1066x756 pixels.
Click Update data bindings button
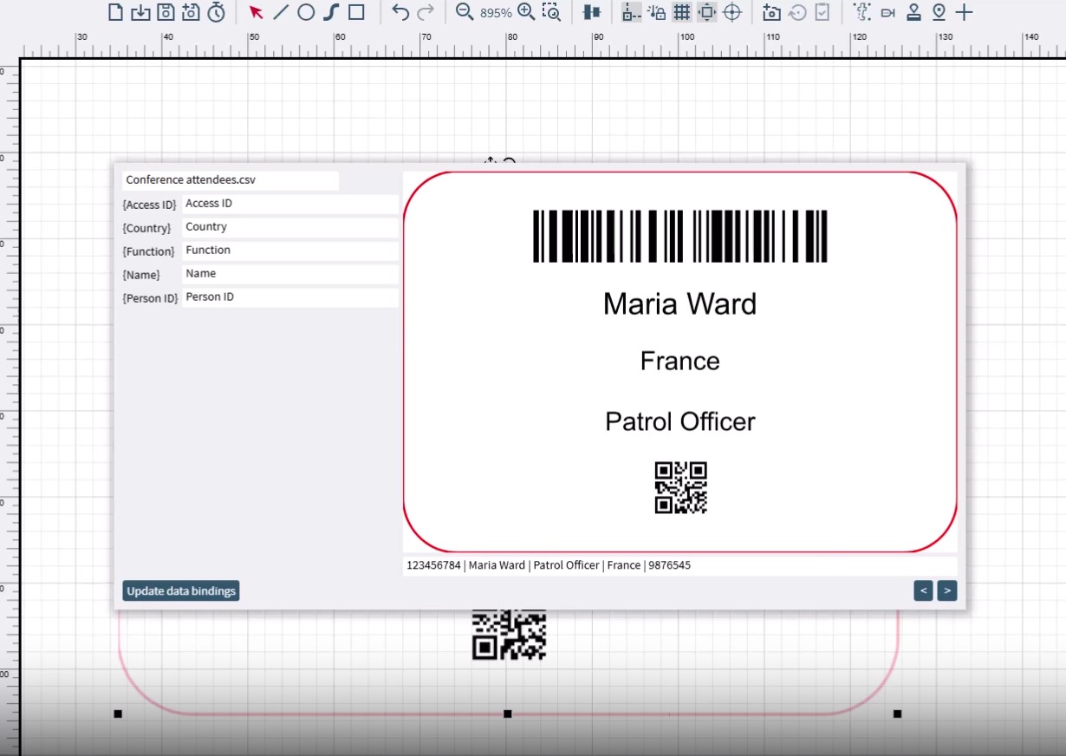pyautogui.click(x=181, y=591)
